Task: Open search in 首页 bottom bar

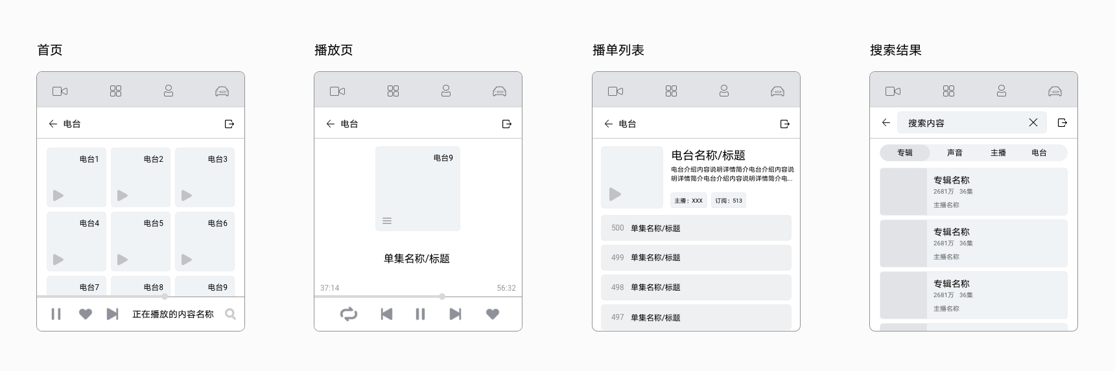Action: pos(230,314)
